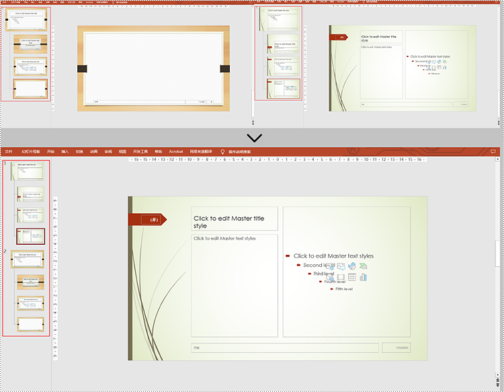Click the Insert Chart bars placeholder icon
The width and height of the screenshot is (504, 392).
click(x=363, y=277)
